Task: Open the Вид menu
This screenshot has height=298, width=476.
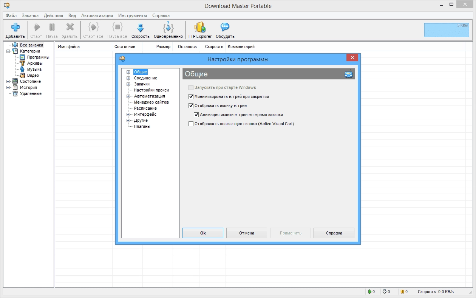Action: [x=72, y=16]
